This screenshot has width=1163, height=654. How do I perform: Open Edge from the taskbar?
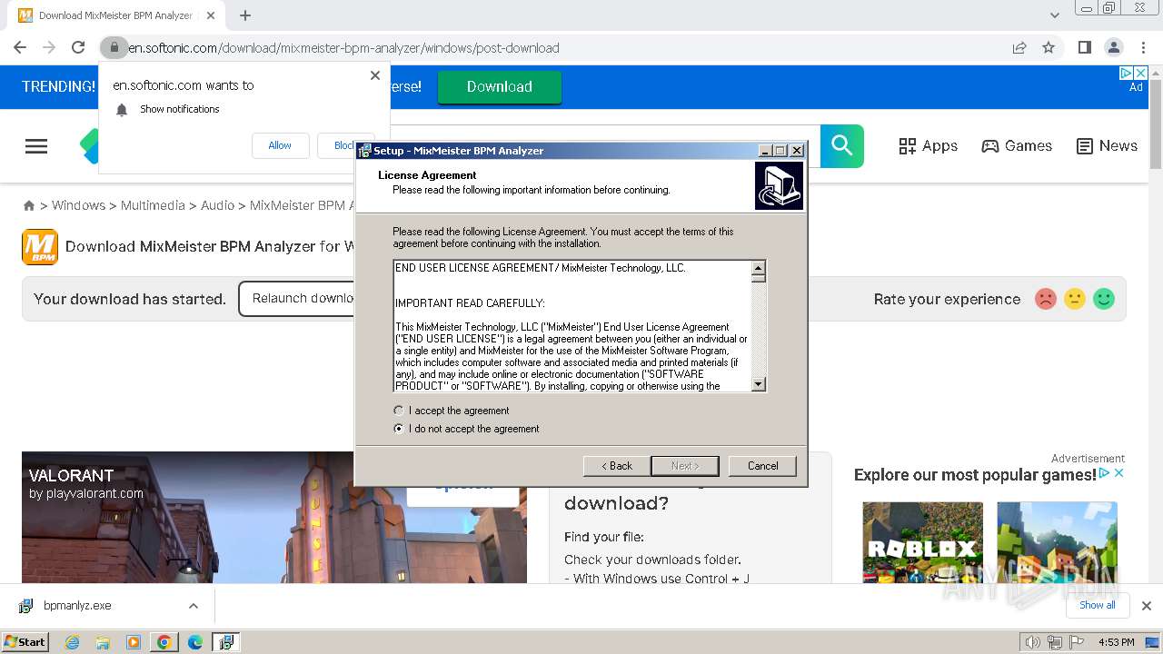(195, 642)
